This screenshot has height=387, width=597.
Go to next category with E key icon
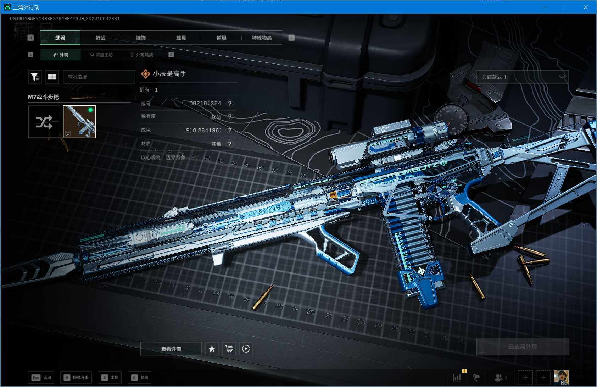[291, 38]
